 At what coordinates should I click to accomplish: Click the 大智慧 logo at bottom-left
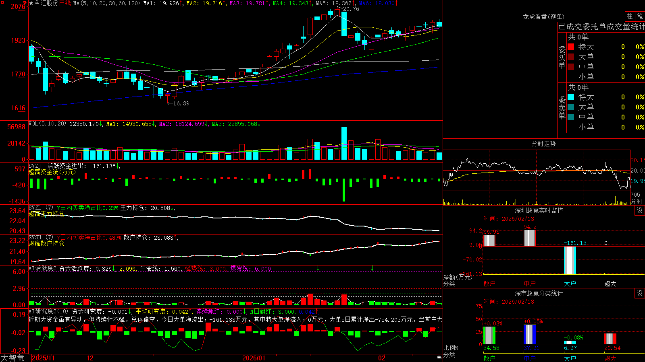click(12, 358)
